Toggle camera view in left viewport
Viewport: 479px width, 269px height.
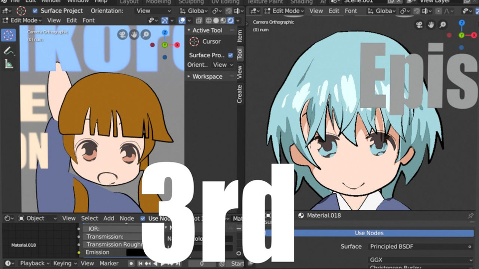[122, 34]
